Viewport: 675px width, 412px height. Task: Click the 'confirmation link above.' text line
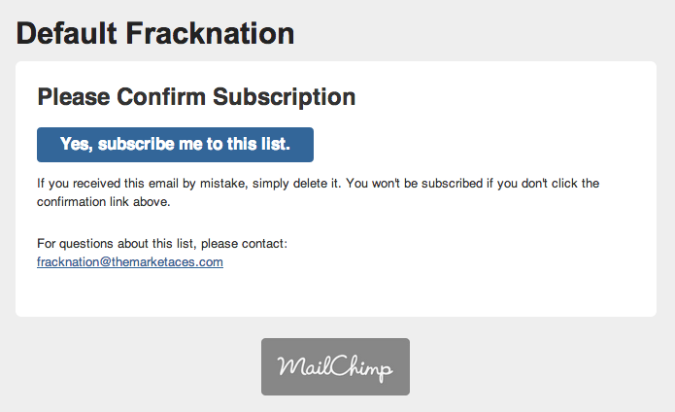coord(104,201)
